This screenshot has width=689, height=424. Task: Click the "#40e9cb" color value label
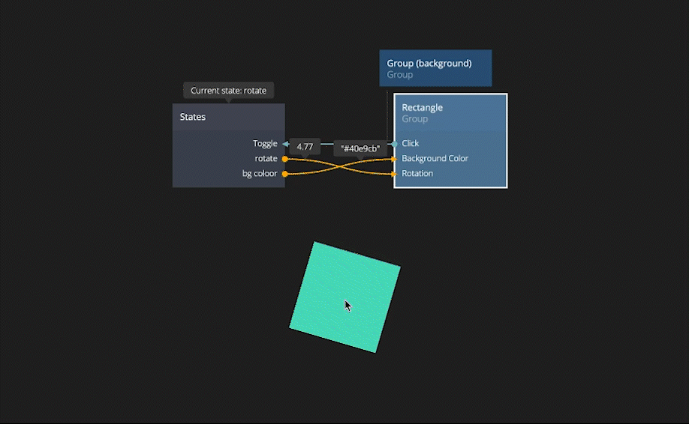pyautogui.click(x=360, y=148)
